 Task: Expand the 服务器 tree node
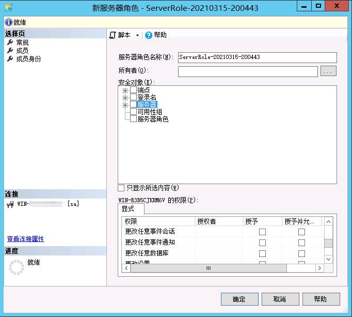(125, 105)
